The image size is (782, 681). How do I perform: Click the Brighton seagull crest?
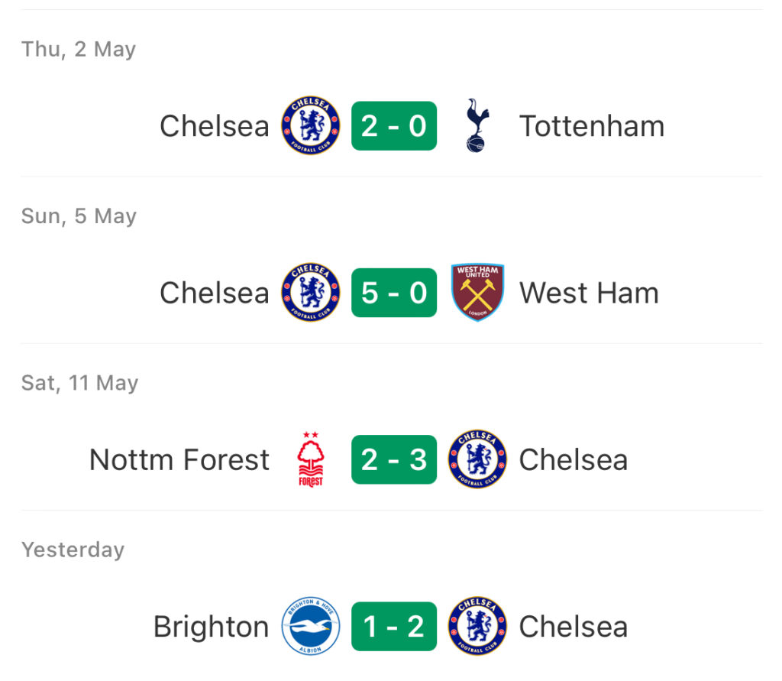click(310, 625)
